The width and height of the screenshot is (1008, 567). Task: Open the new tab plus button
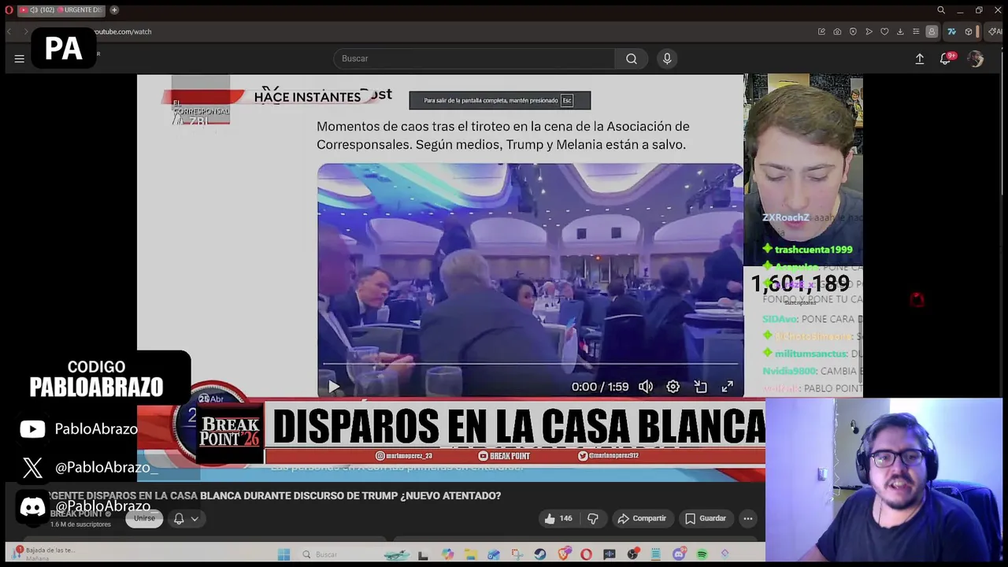tap(114, 9)
